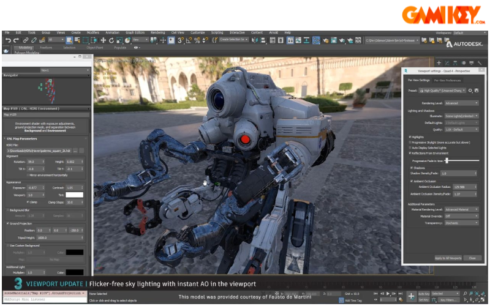Open the Preset dropdown

442,91
